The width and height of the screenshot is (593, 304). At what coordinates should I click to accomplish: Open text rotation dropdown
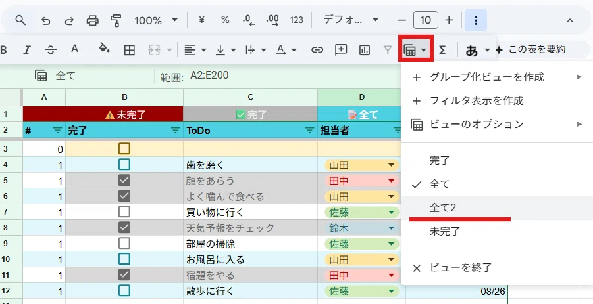click(286, 50)
